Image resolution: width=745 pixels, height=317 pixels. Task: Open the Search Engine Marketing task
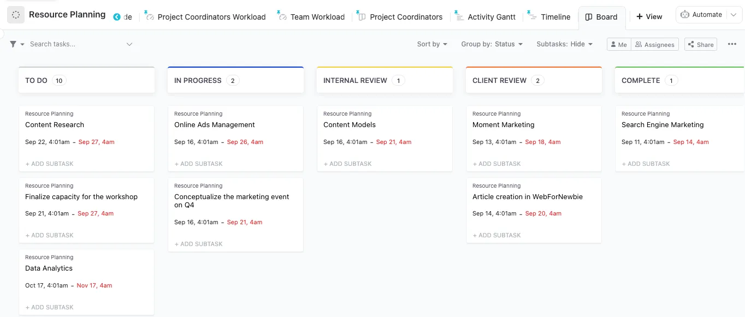(x=663, y=125)
